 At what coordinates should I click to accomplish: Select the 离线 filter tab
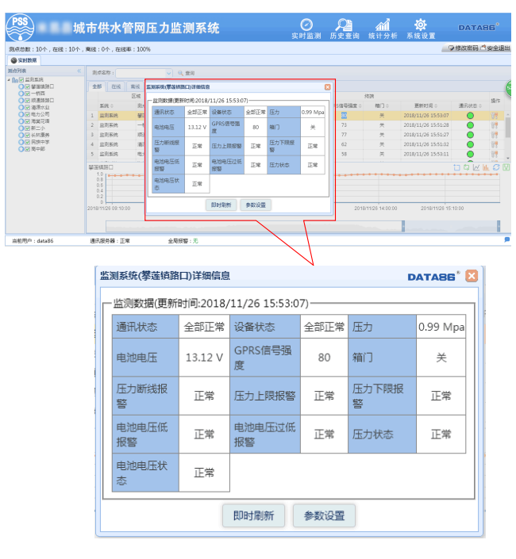[135, 86]
